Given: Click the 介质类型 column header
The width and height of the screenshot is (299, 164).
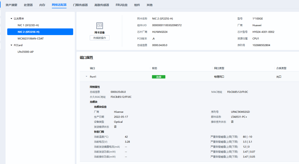Looking at the screenshot, I should [281, 68].
